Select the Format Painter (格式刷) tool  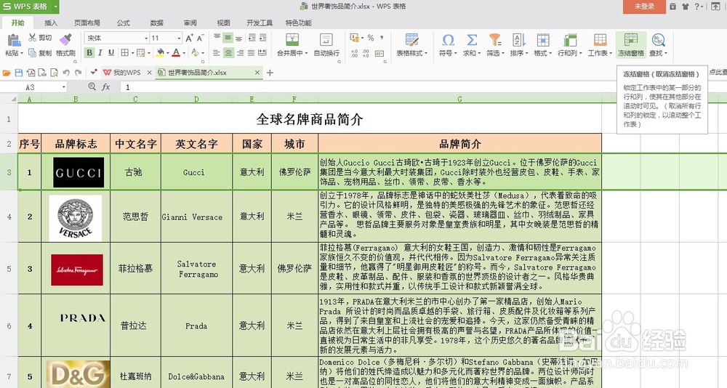[65, 45]
